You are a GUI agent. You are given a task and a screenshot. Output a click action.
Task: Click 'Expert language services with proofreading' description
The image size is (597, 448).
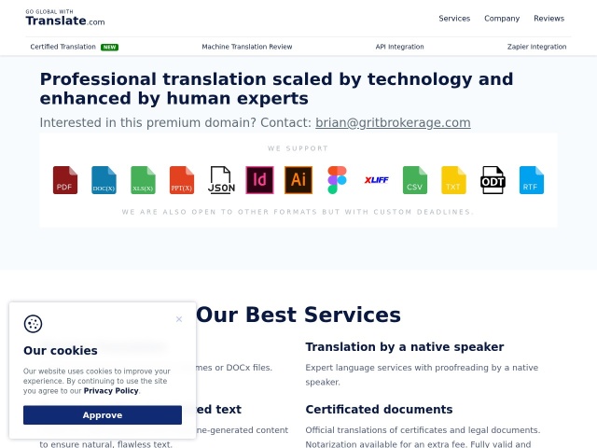tap(422, 375)
